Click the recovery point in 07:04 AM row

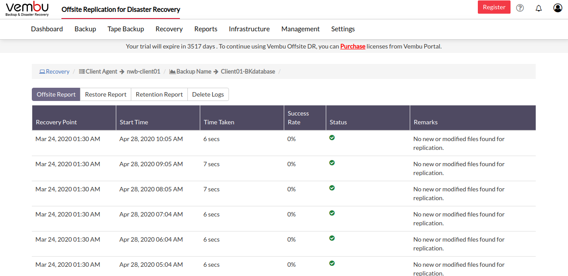point(68,214)
